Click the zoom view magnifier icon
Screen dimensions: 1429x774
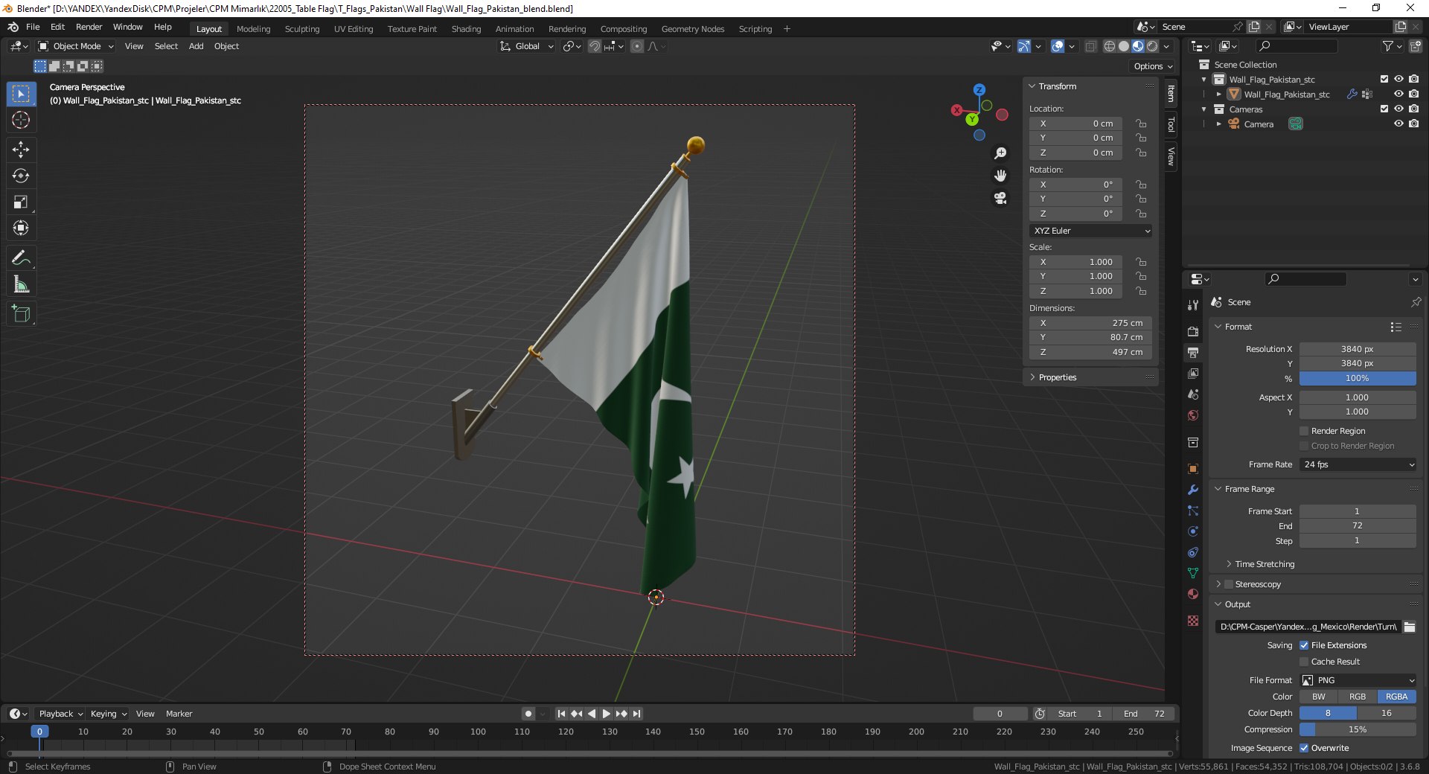click(x=1000, y=153)
